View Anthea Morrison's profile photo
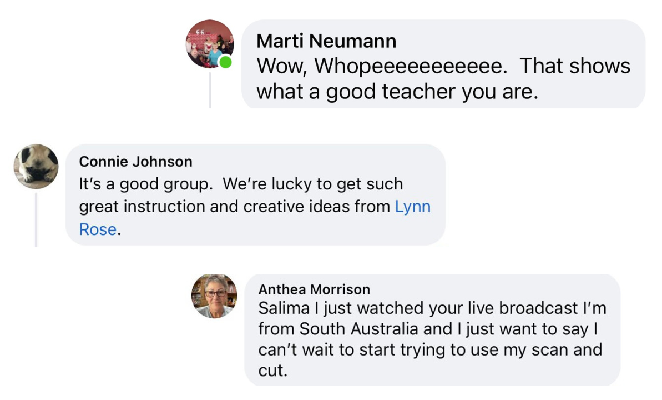This screenshot has width=662, height=400. (214, 296)
